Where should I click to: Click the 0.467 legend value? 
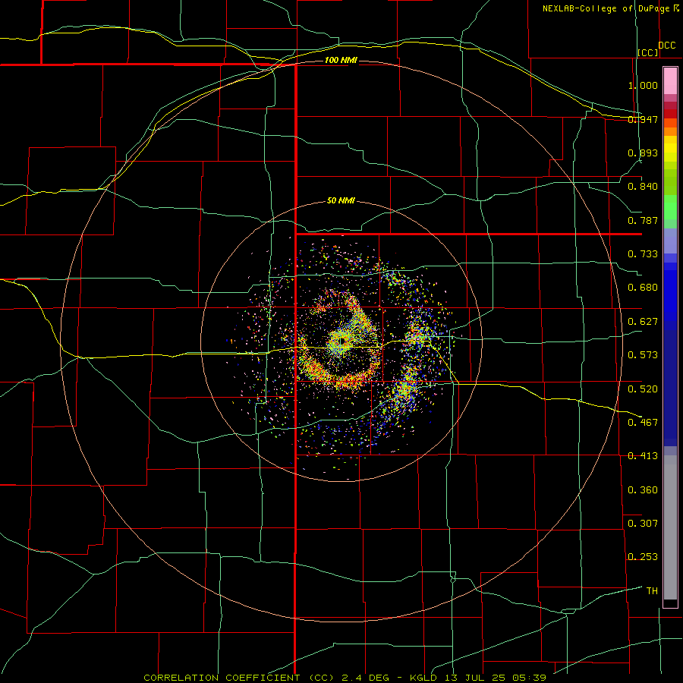tap(643, 423)
